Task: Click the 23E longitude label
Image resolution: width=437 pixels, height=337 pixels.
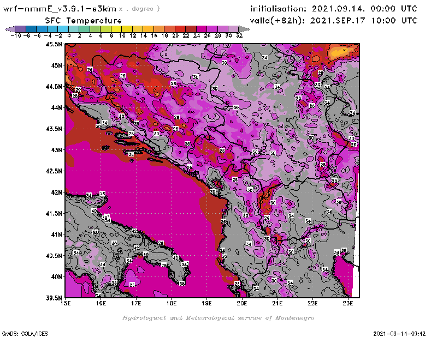Action: click(x=348, y=303)
